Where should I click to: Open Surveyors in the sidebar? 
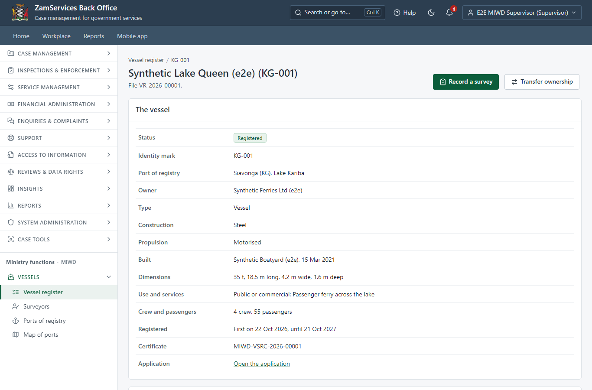click(x=59, y=306)
